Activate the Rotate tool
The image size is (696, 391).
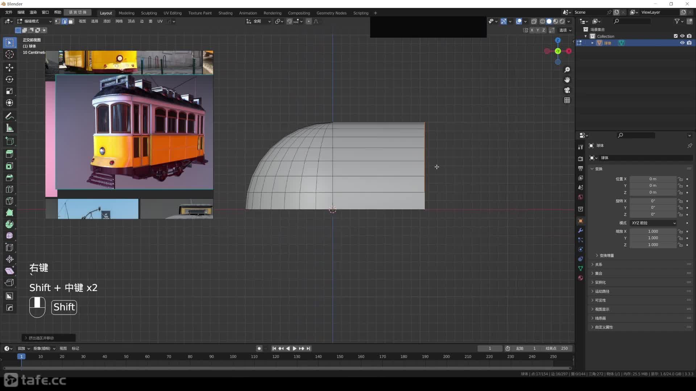10,79
